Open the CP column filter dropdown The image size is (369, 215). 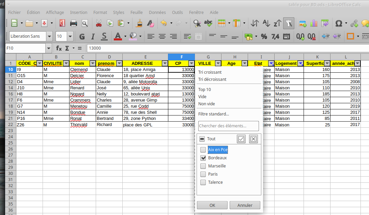coord(191,64)
